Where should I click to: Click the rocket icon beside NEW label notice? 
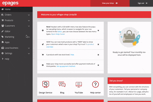tap(43, 44)
